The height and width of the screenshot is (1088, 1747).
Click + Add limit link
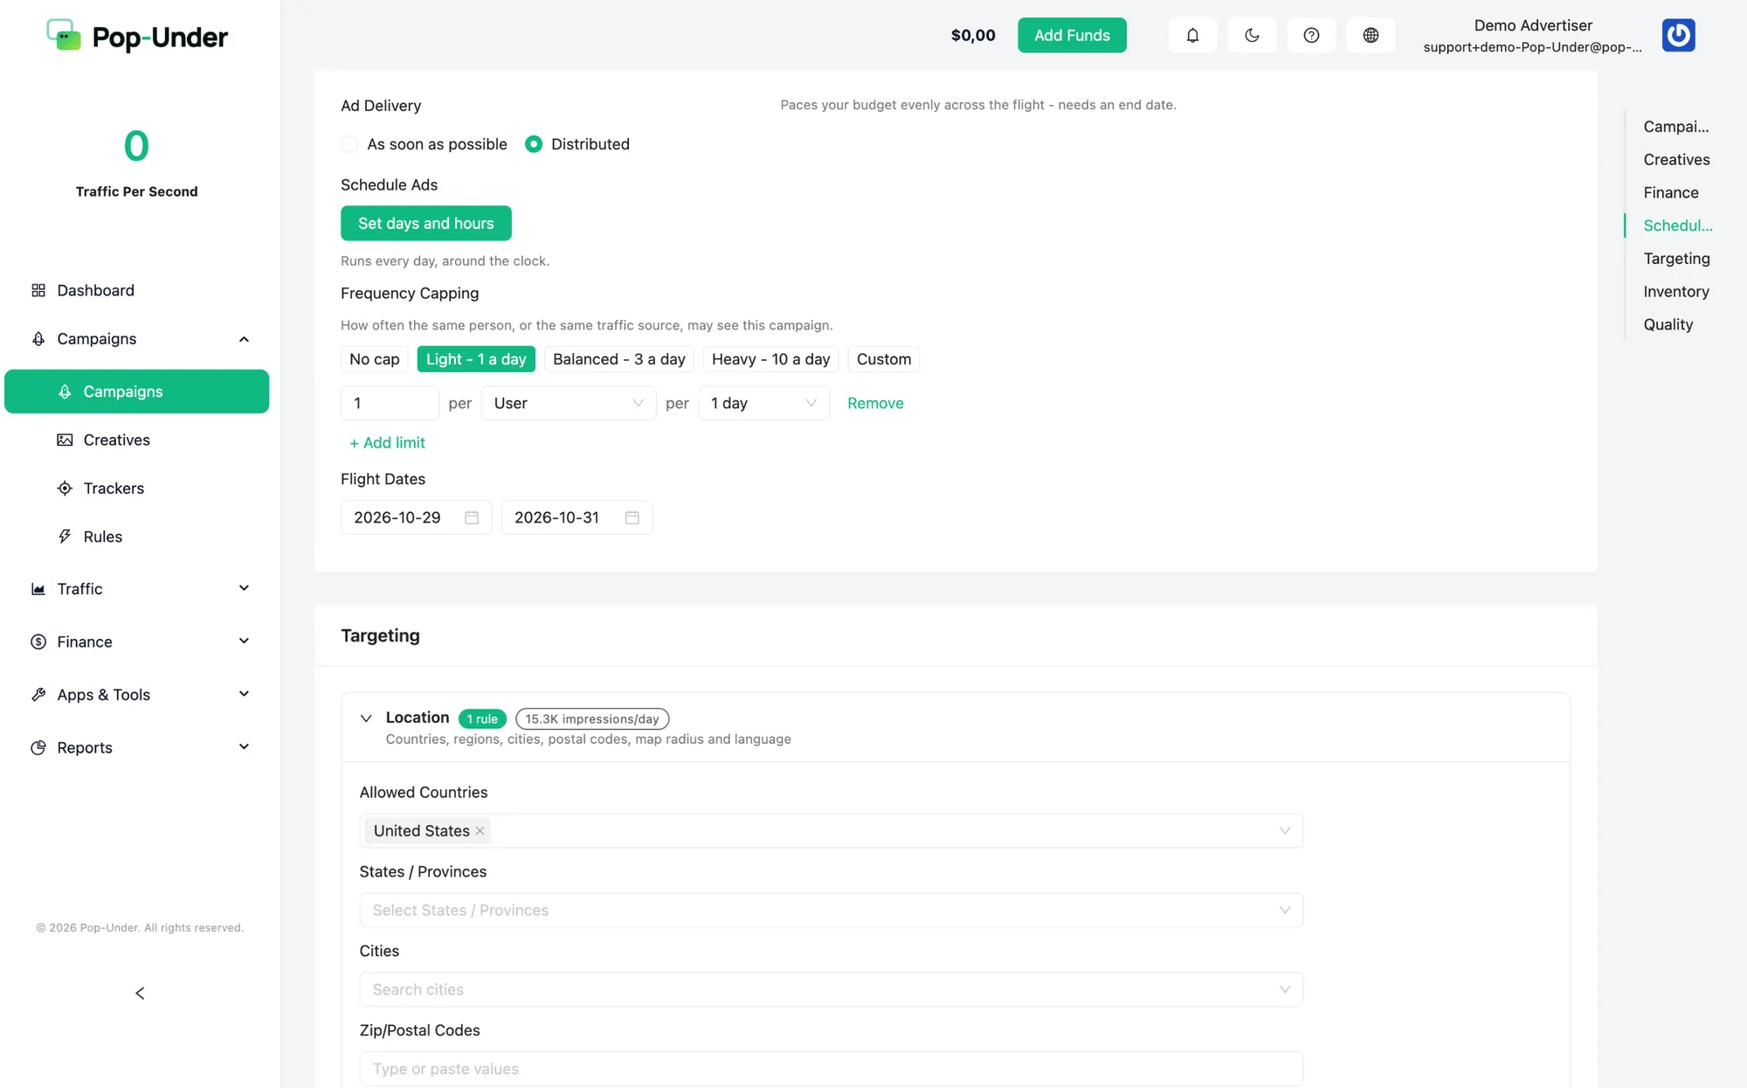387,443
